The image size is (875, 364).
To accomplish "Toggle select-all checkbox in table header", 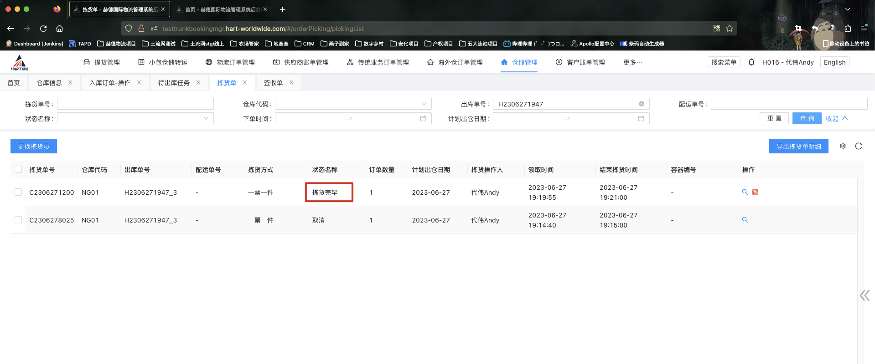I will pos(18,169).
